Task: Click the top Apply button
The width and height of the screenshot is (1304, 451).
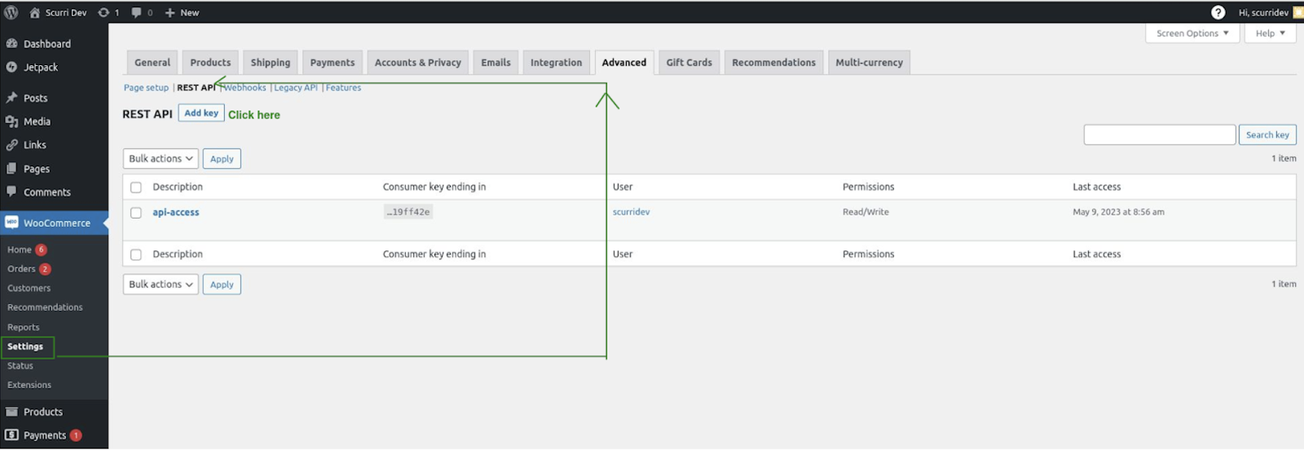Action: tap(222, 159)
